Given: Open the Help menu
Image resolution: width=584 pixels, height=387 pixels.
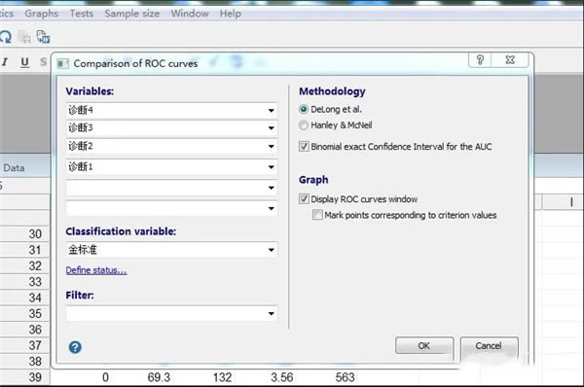Looking at the screenshot, I should tap(230, 14).
